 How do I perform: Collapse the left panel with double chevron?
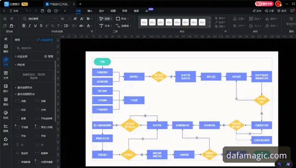[6, 39]
